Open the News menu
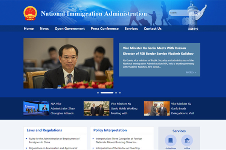226x150 pixels. [44, 28]
